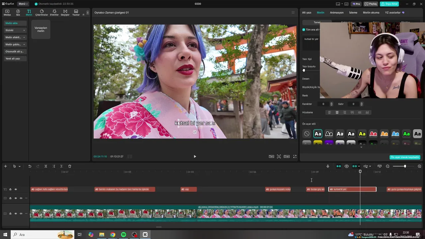Click the Paylaş share button
The image size is (425, 239).
pyautogui.click(x=371, y=4)
